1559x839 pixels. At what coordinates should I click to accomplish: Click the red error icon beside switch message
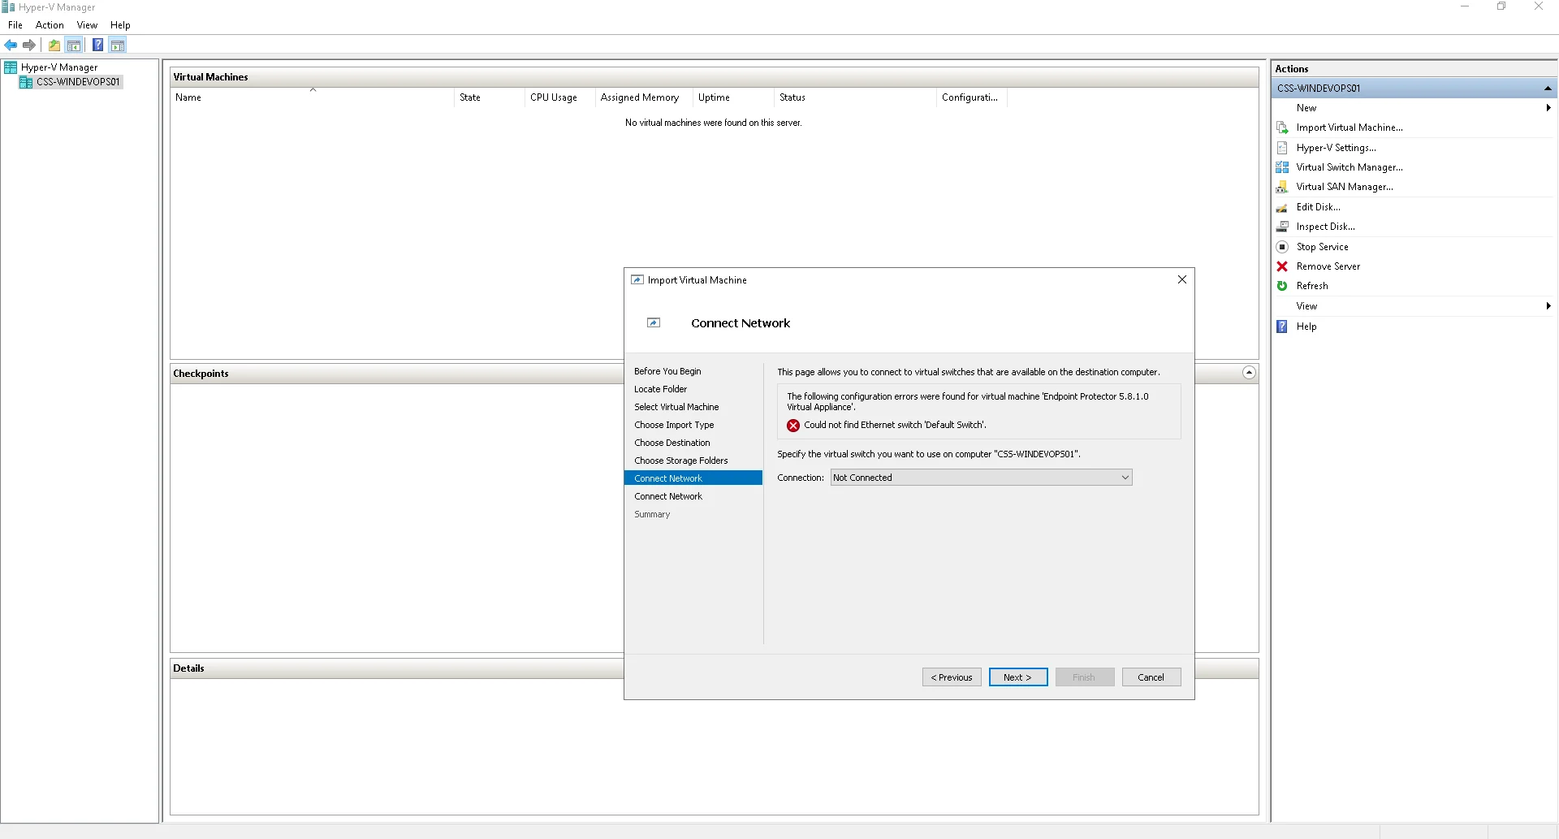click(793, 426)
